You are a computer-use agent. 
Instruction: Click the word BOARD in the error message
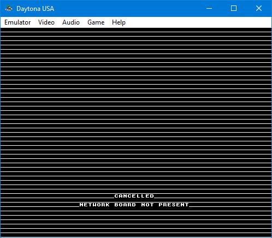125,205
